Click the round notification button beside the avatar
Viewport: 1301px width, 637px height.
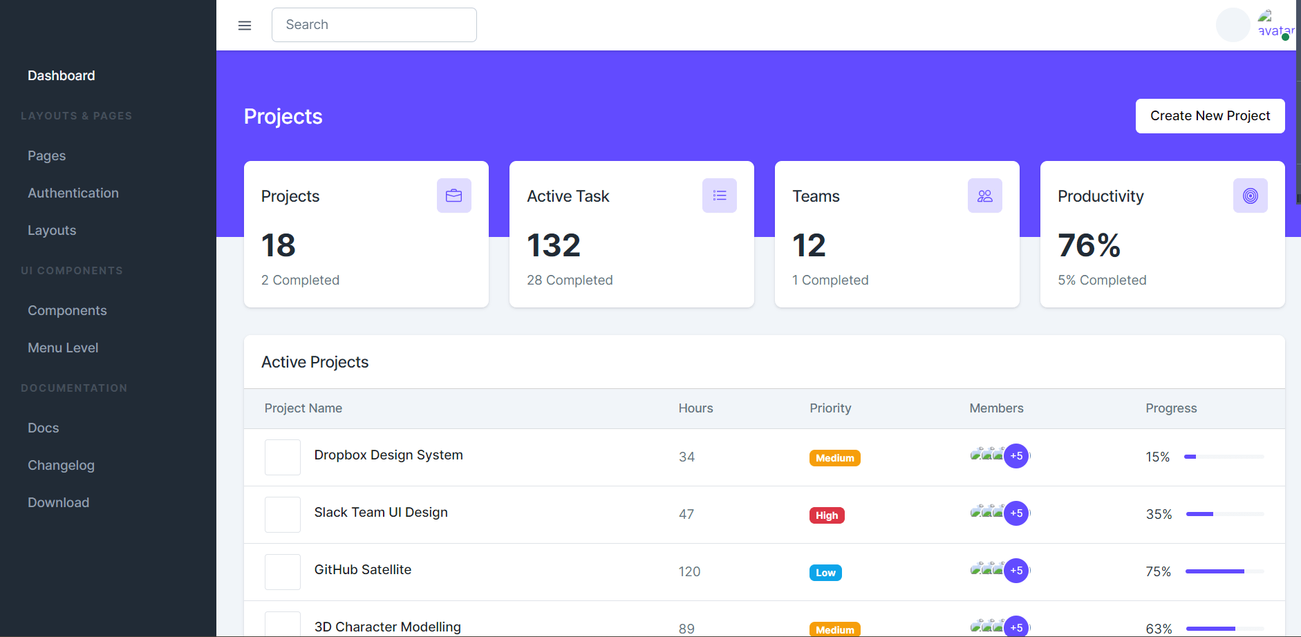1233,25
